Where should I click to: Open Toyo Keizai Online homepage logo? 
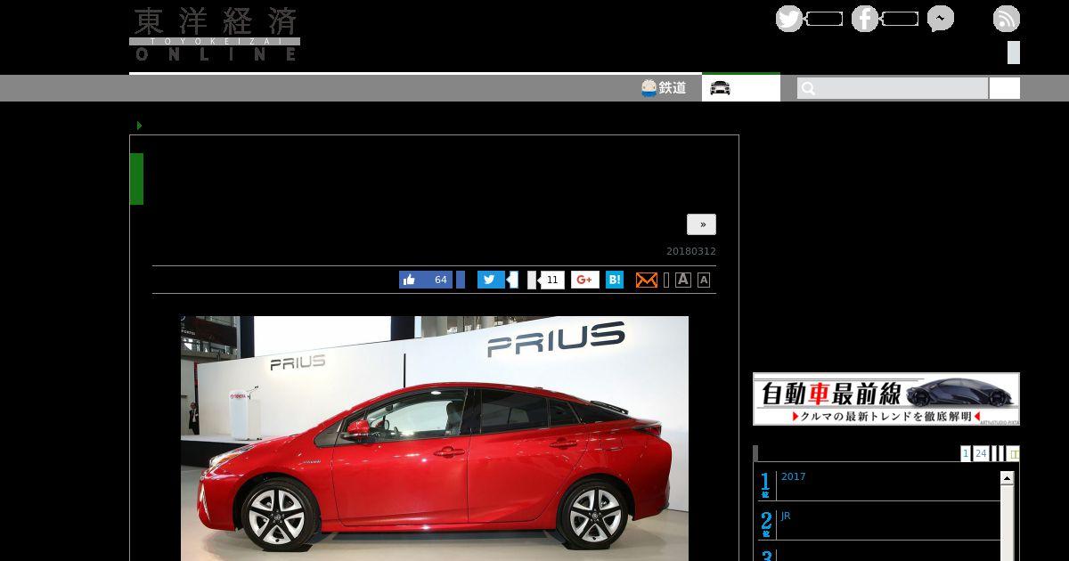[215, 35]
